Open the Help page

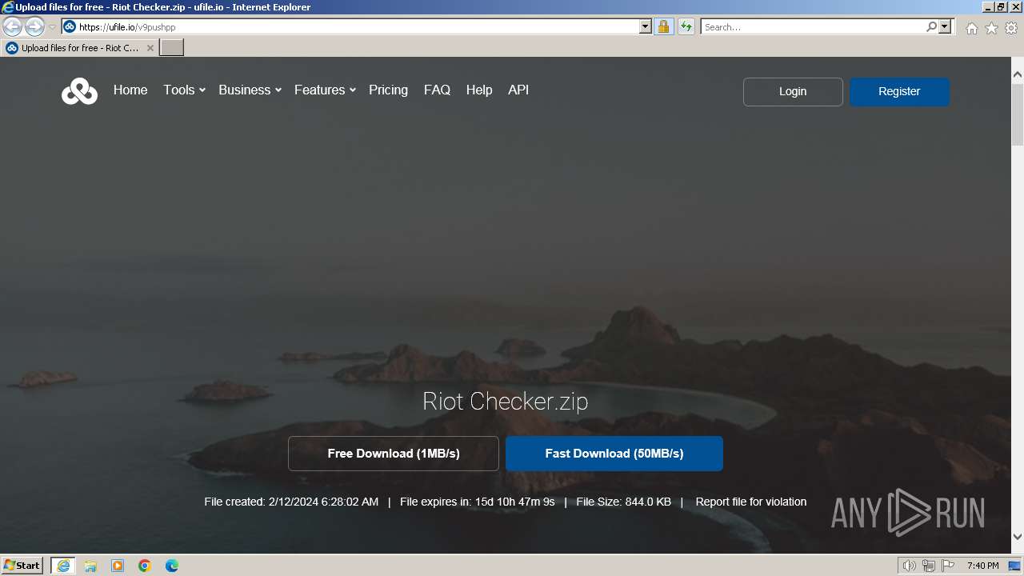[479, 90]
